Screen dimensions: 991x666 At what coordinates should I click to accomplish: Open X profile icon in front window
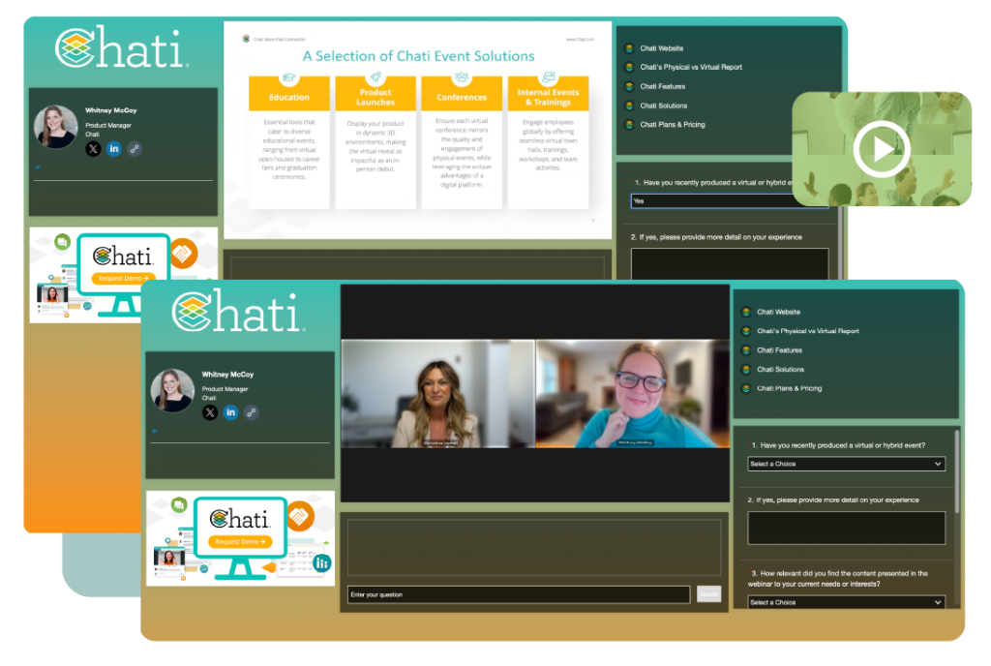(210, 412)
